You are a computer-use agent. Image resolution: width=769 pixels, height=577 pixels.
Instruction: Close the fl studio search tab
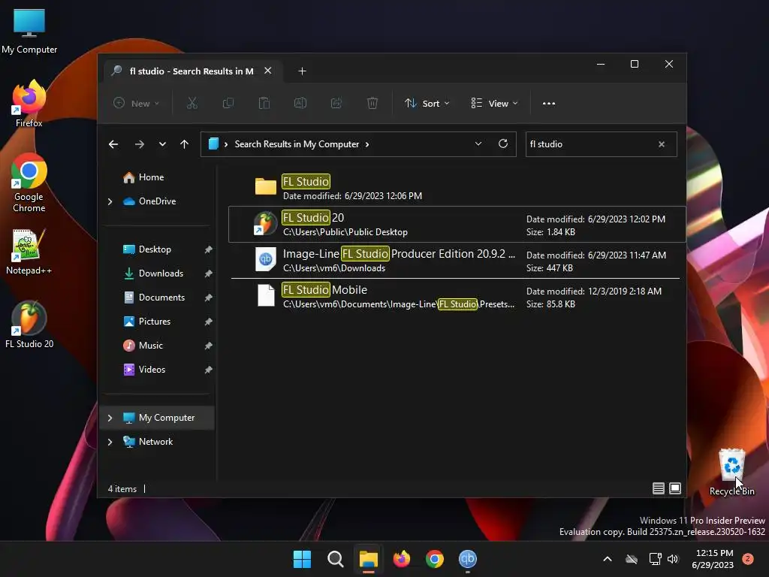268,71
